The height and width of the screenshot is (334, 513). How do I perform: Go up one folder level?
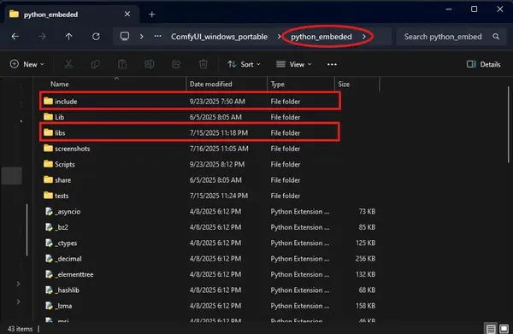pos(68,36)
